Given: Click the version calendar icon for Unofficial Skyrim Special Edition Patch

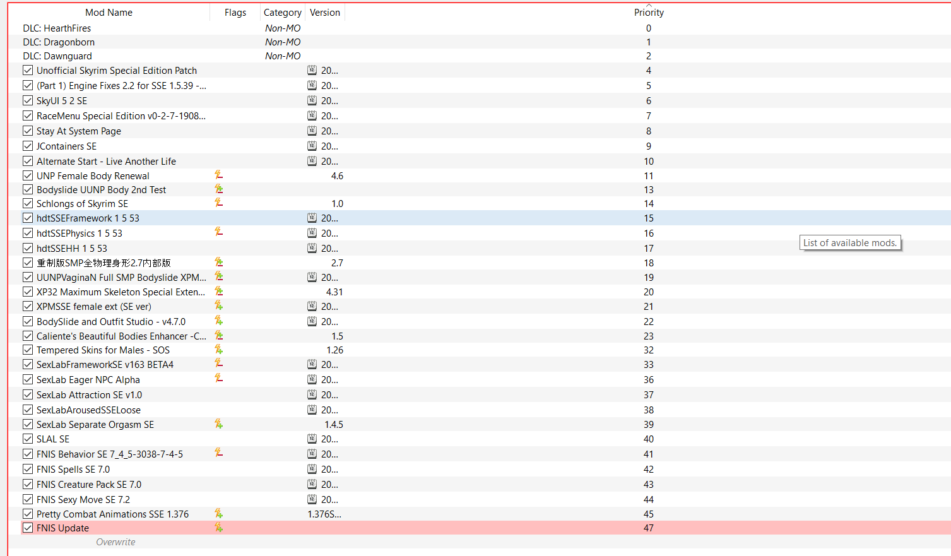Looking at the screenshot, I should (x=312, y=70).
